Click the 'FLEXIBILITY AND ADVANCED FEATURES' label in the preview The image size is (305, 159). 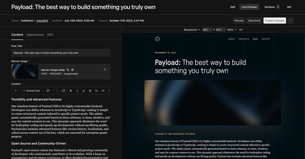pyautogui.click(x=175, y=134)
